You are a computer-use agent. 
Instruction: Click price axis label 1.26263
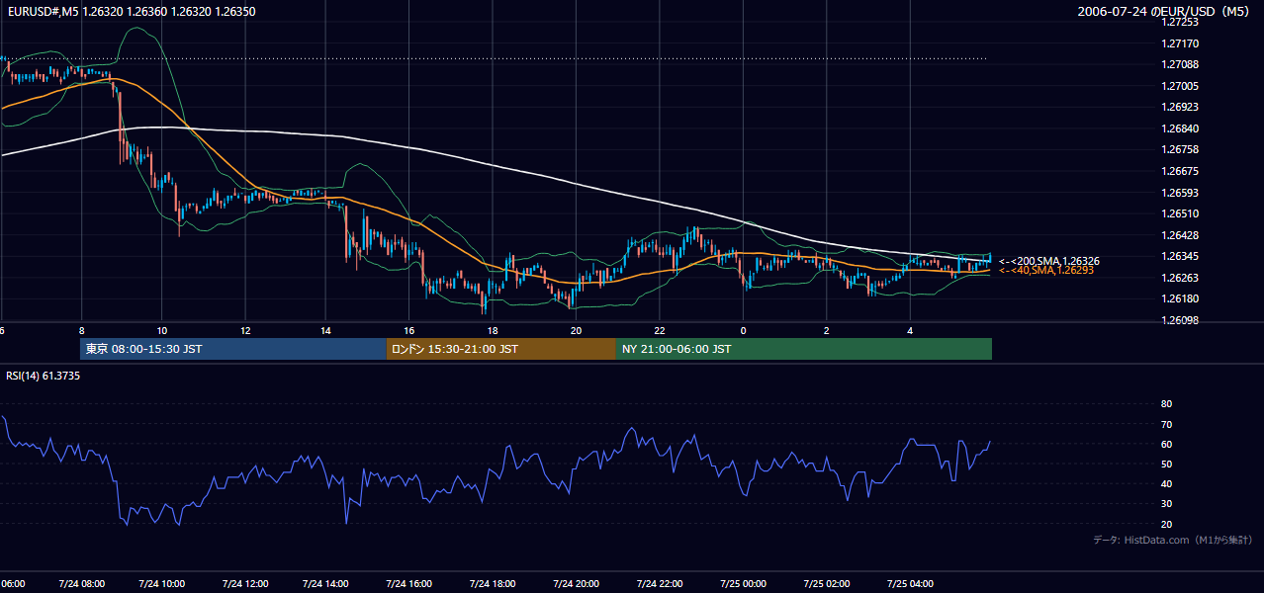(1182, 278)
